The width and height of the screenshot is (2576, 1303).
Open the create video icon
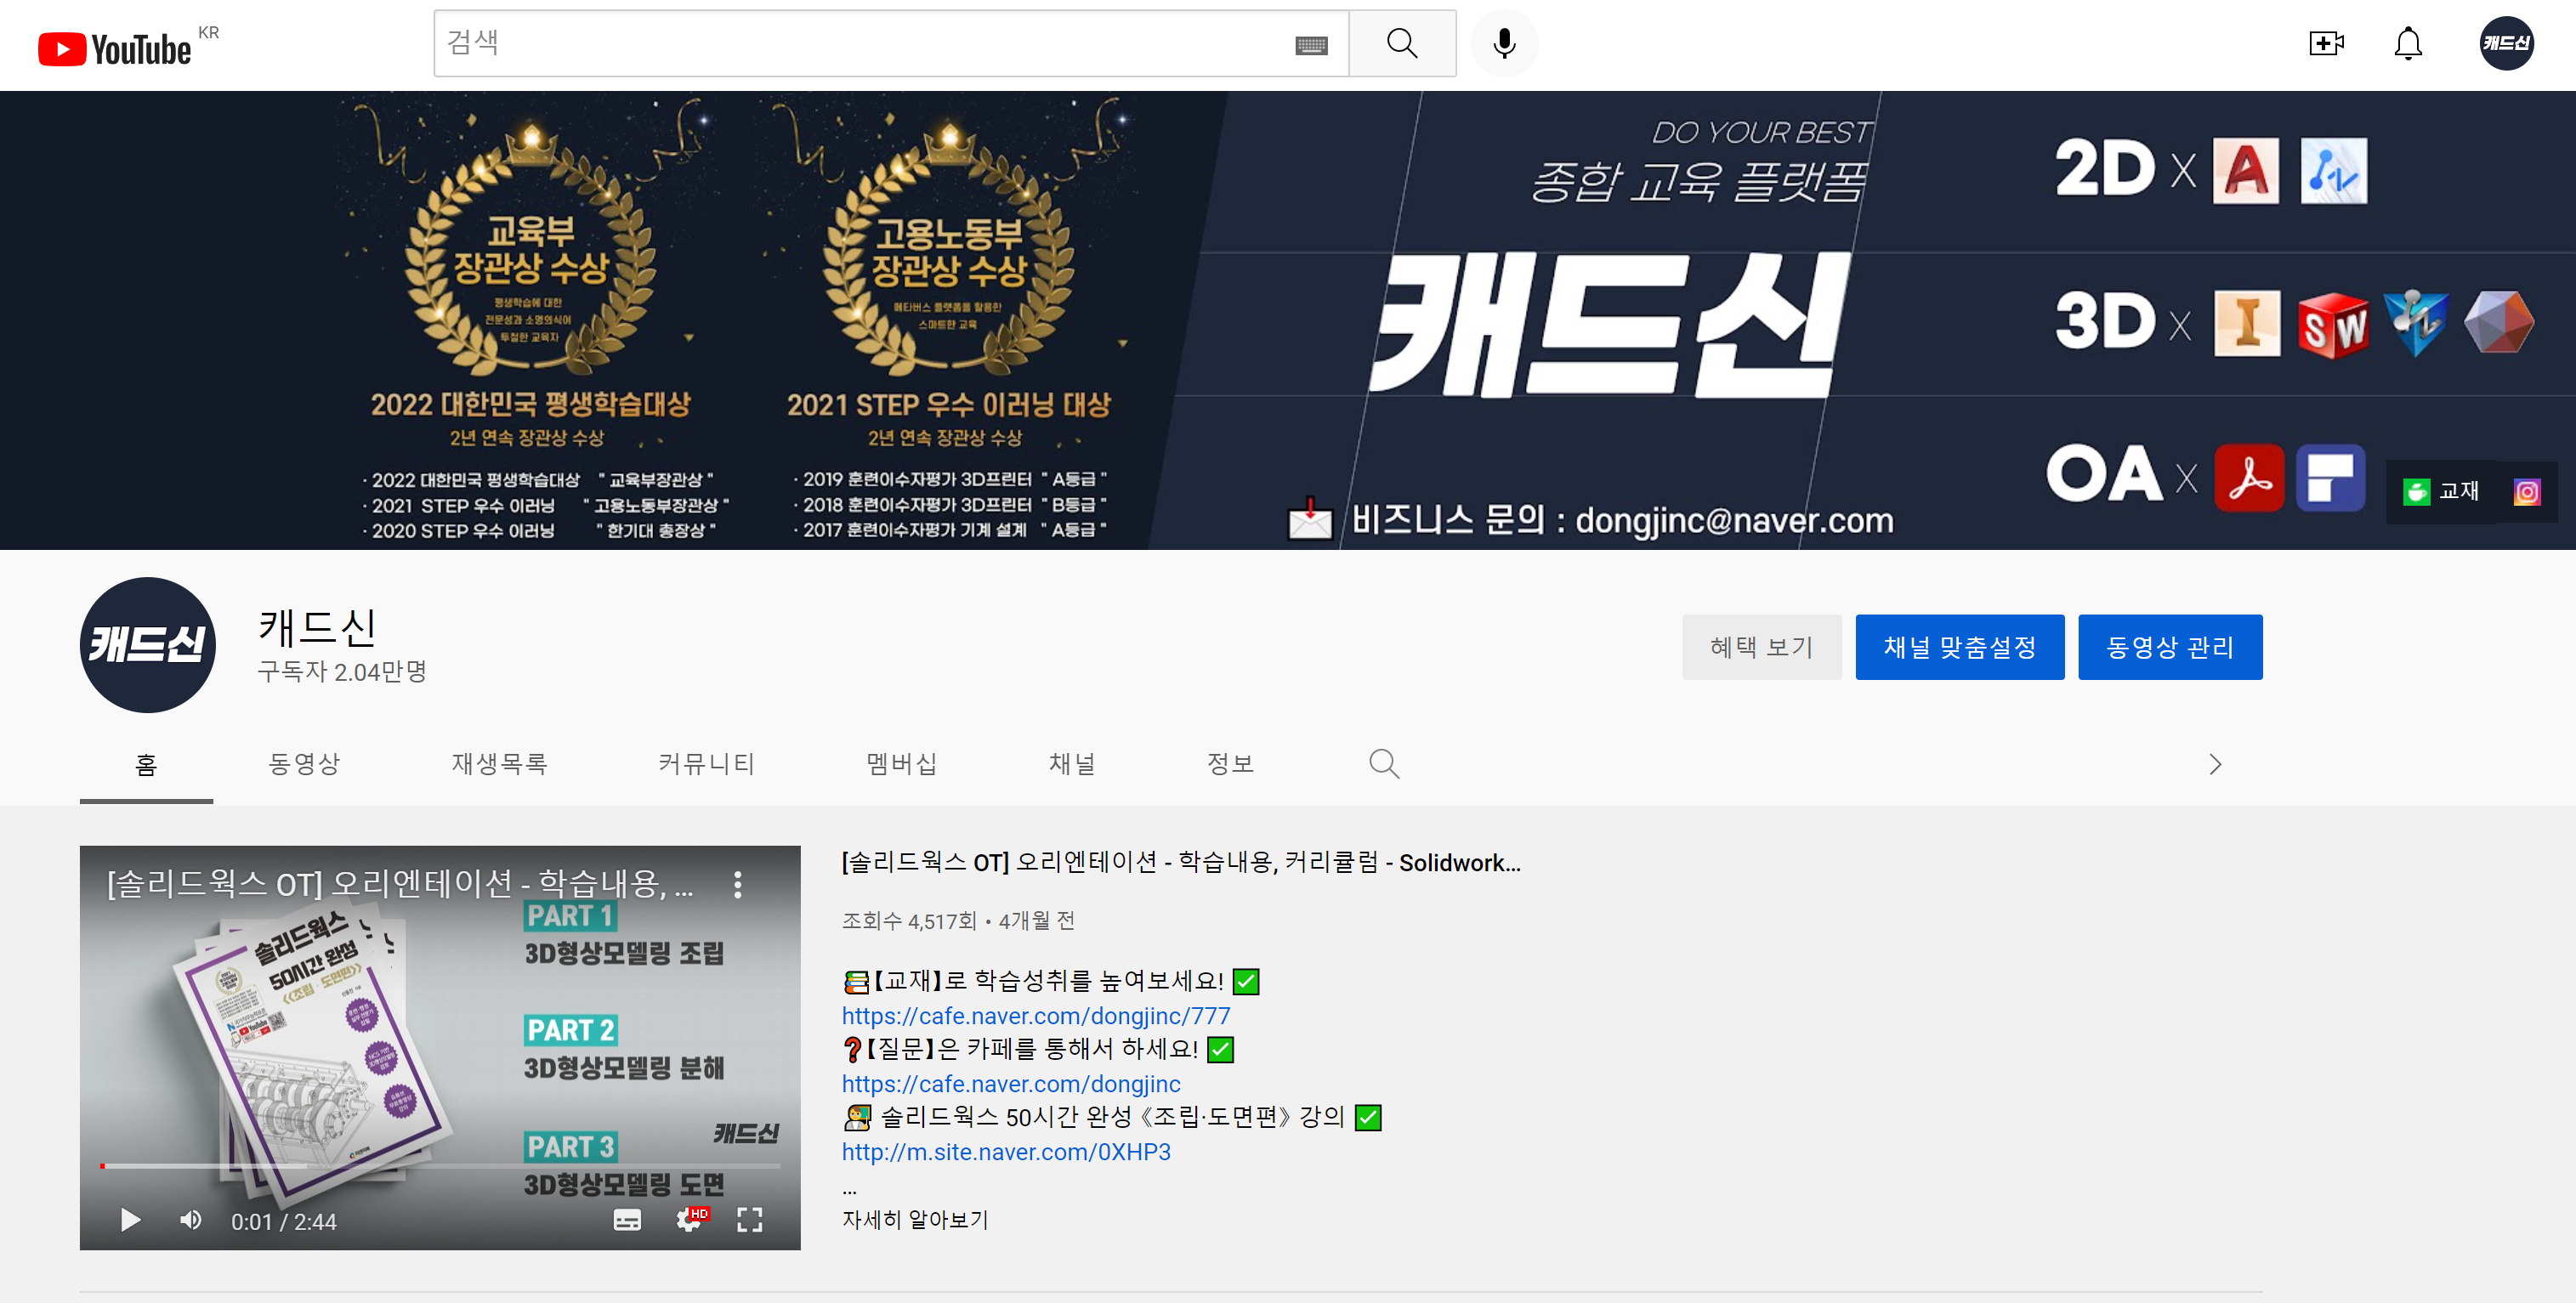coord(2326,43)
